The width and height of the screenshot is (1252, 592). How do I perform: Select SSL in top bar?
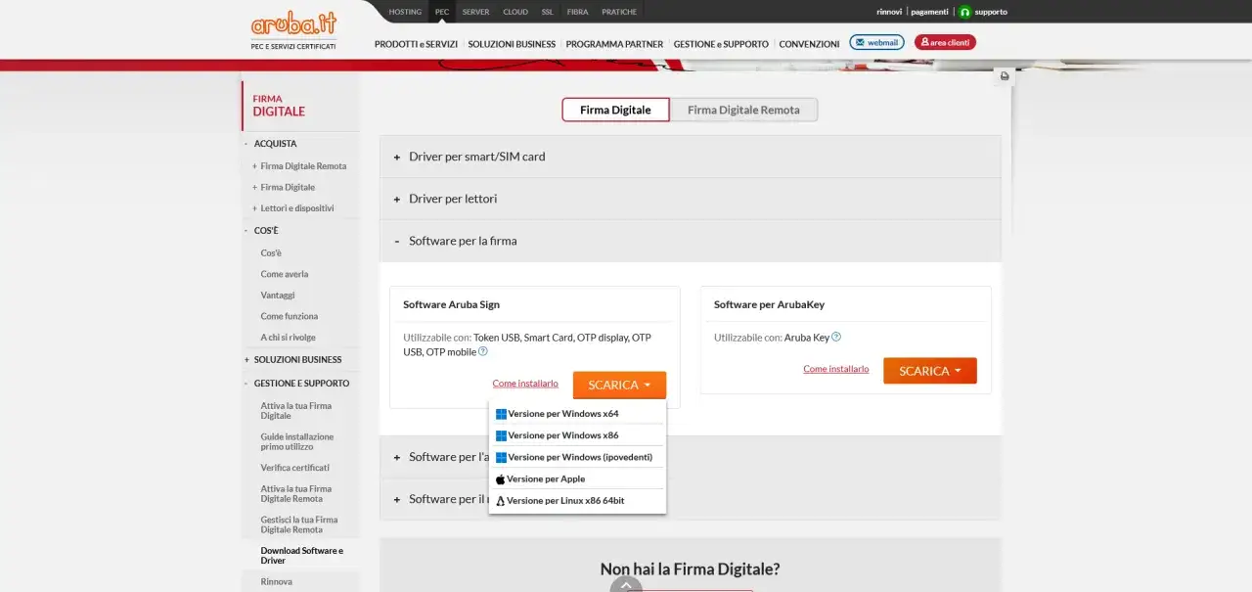(547, 12)
